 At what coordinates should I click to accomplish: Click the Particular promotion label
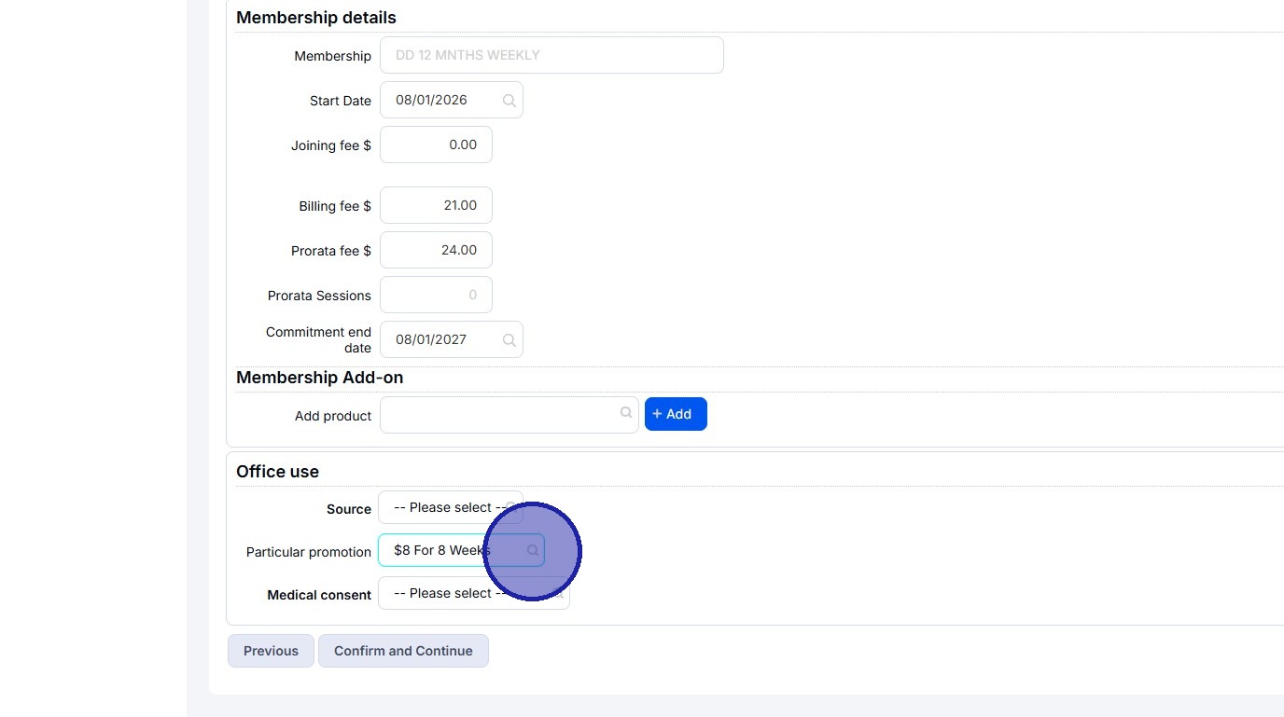(x=309, y=552)
